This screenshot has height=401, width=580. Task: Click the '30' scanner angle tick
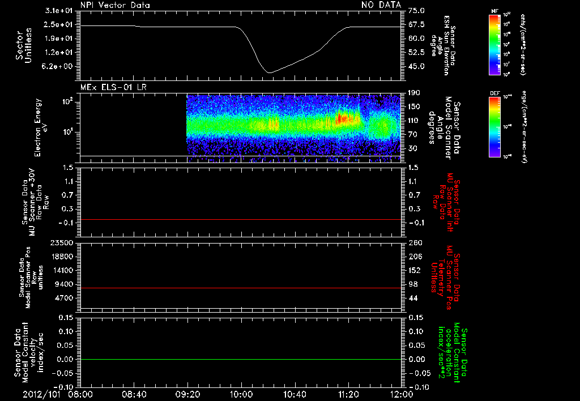point(412,149)
